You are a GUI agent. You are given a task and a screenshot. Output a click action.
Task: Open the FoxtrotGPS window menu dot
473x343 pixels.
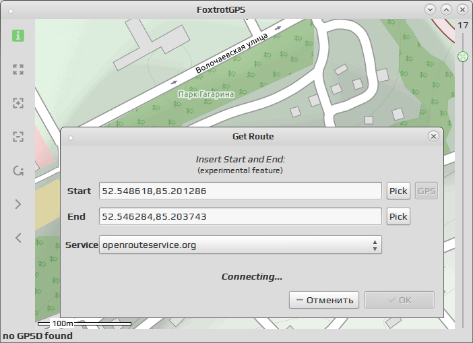pos(11,11)
